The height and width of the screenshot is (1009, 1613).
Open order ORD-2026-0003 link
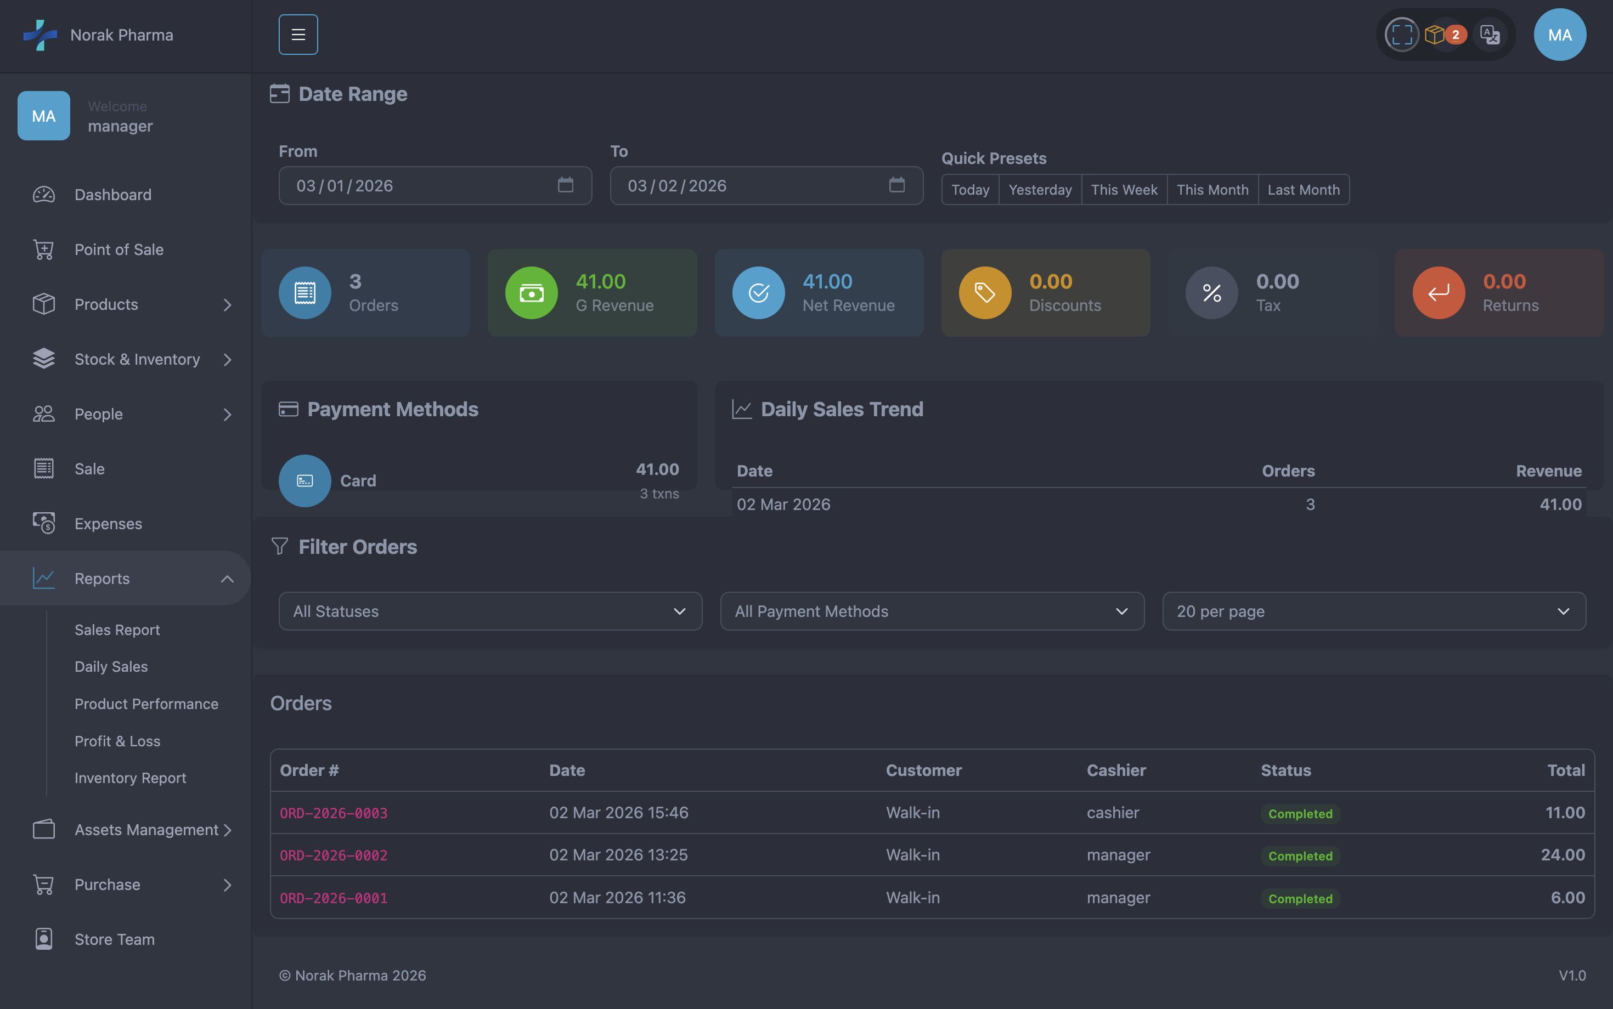coord(333,813)
